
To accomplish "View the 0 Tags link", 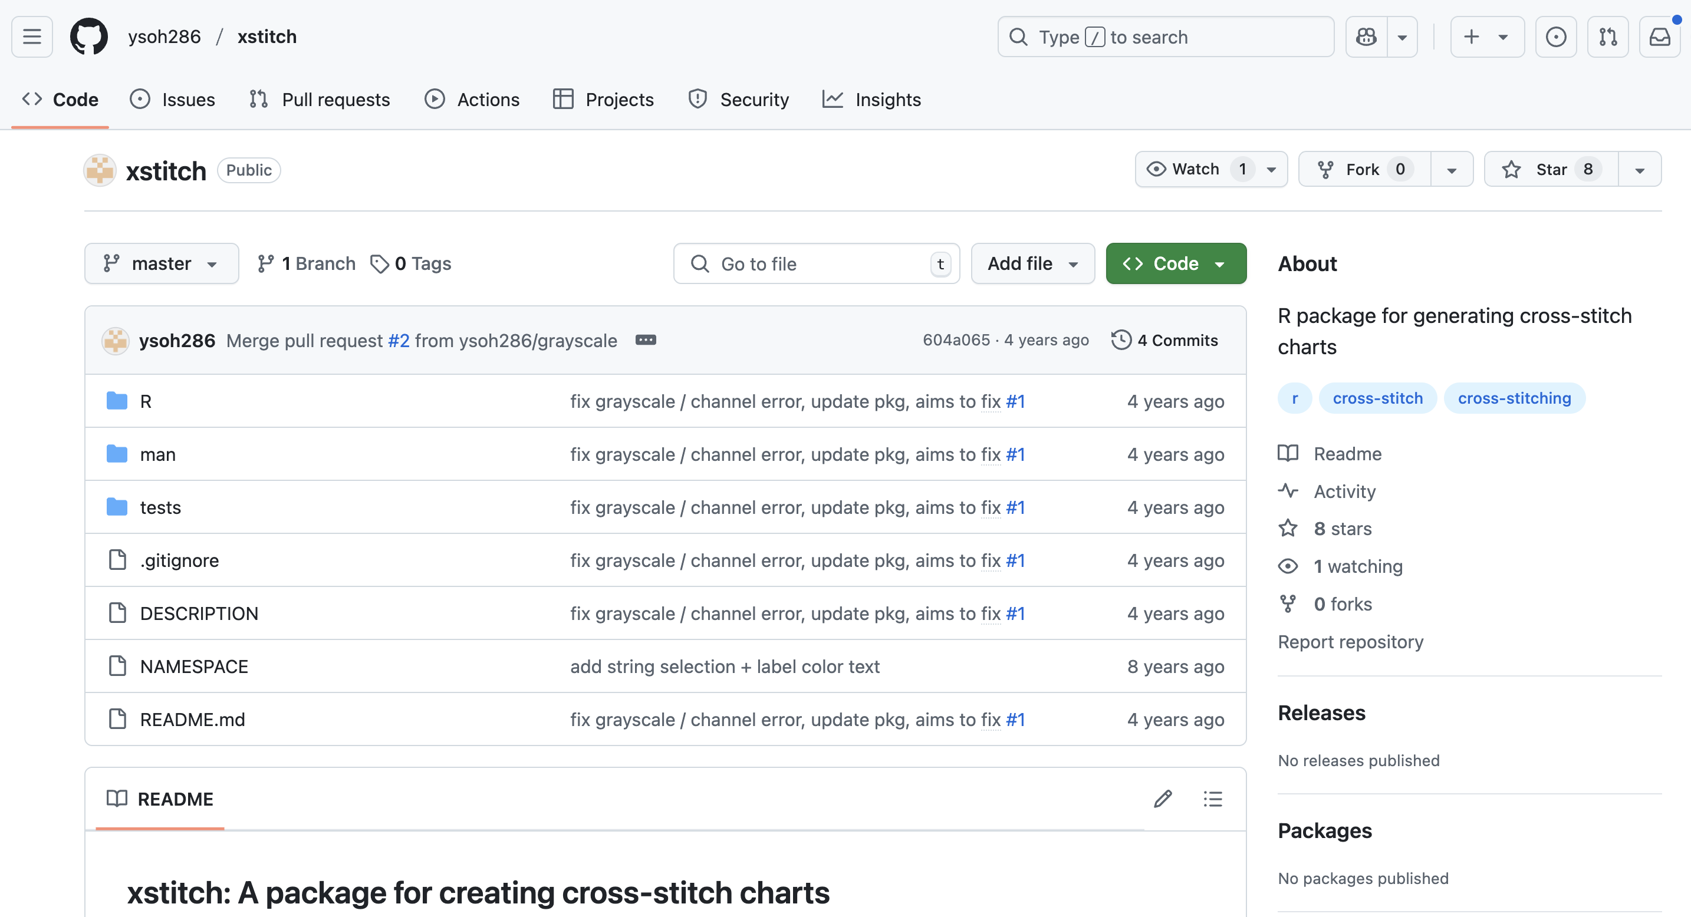I will (411, 263).
